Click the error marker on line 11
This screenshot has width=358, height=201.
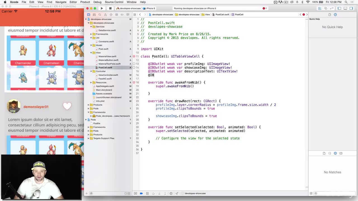pos(134,56)
